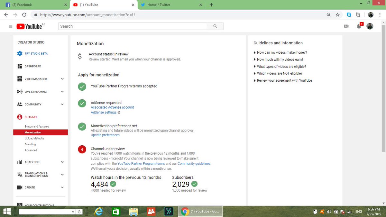Expand the Video Manager section
The image size is (386, 217).
[x=62, y=79]
